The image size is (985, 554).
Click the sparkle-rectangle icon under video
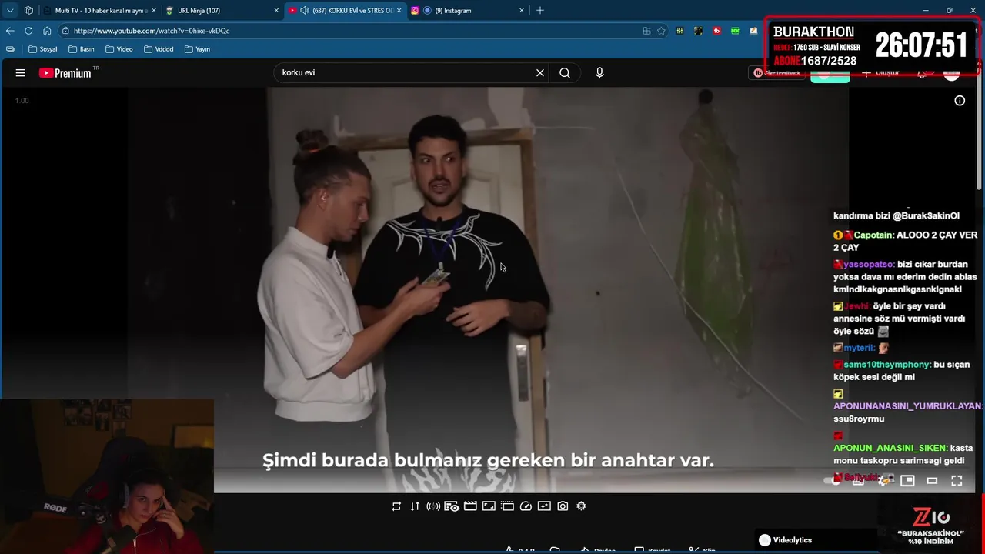(544, 506)
